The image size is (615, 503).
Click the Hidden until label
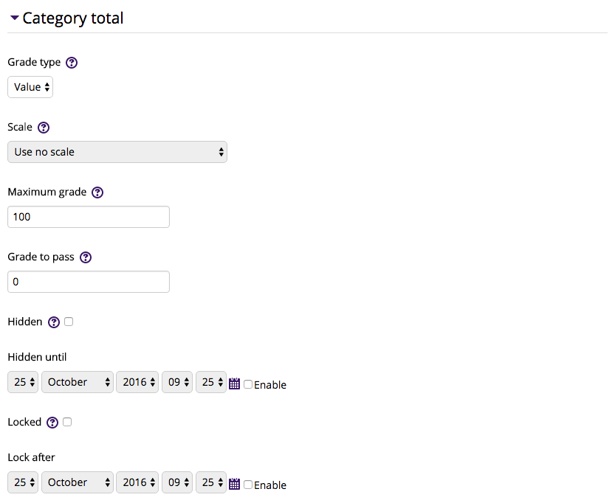coord(37,357)
